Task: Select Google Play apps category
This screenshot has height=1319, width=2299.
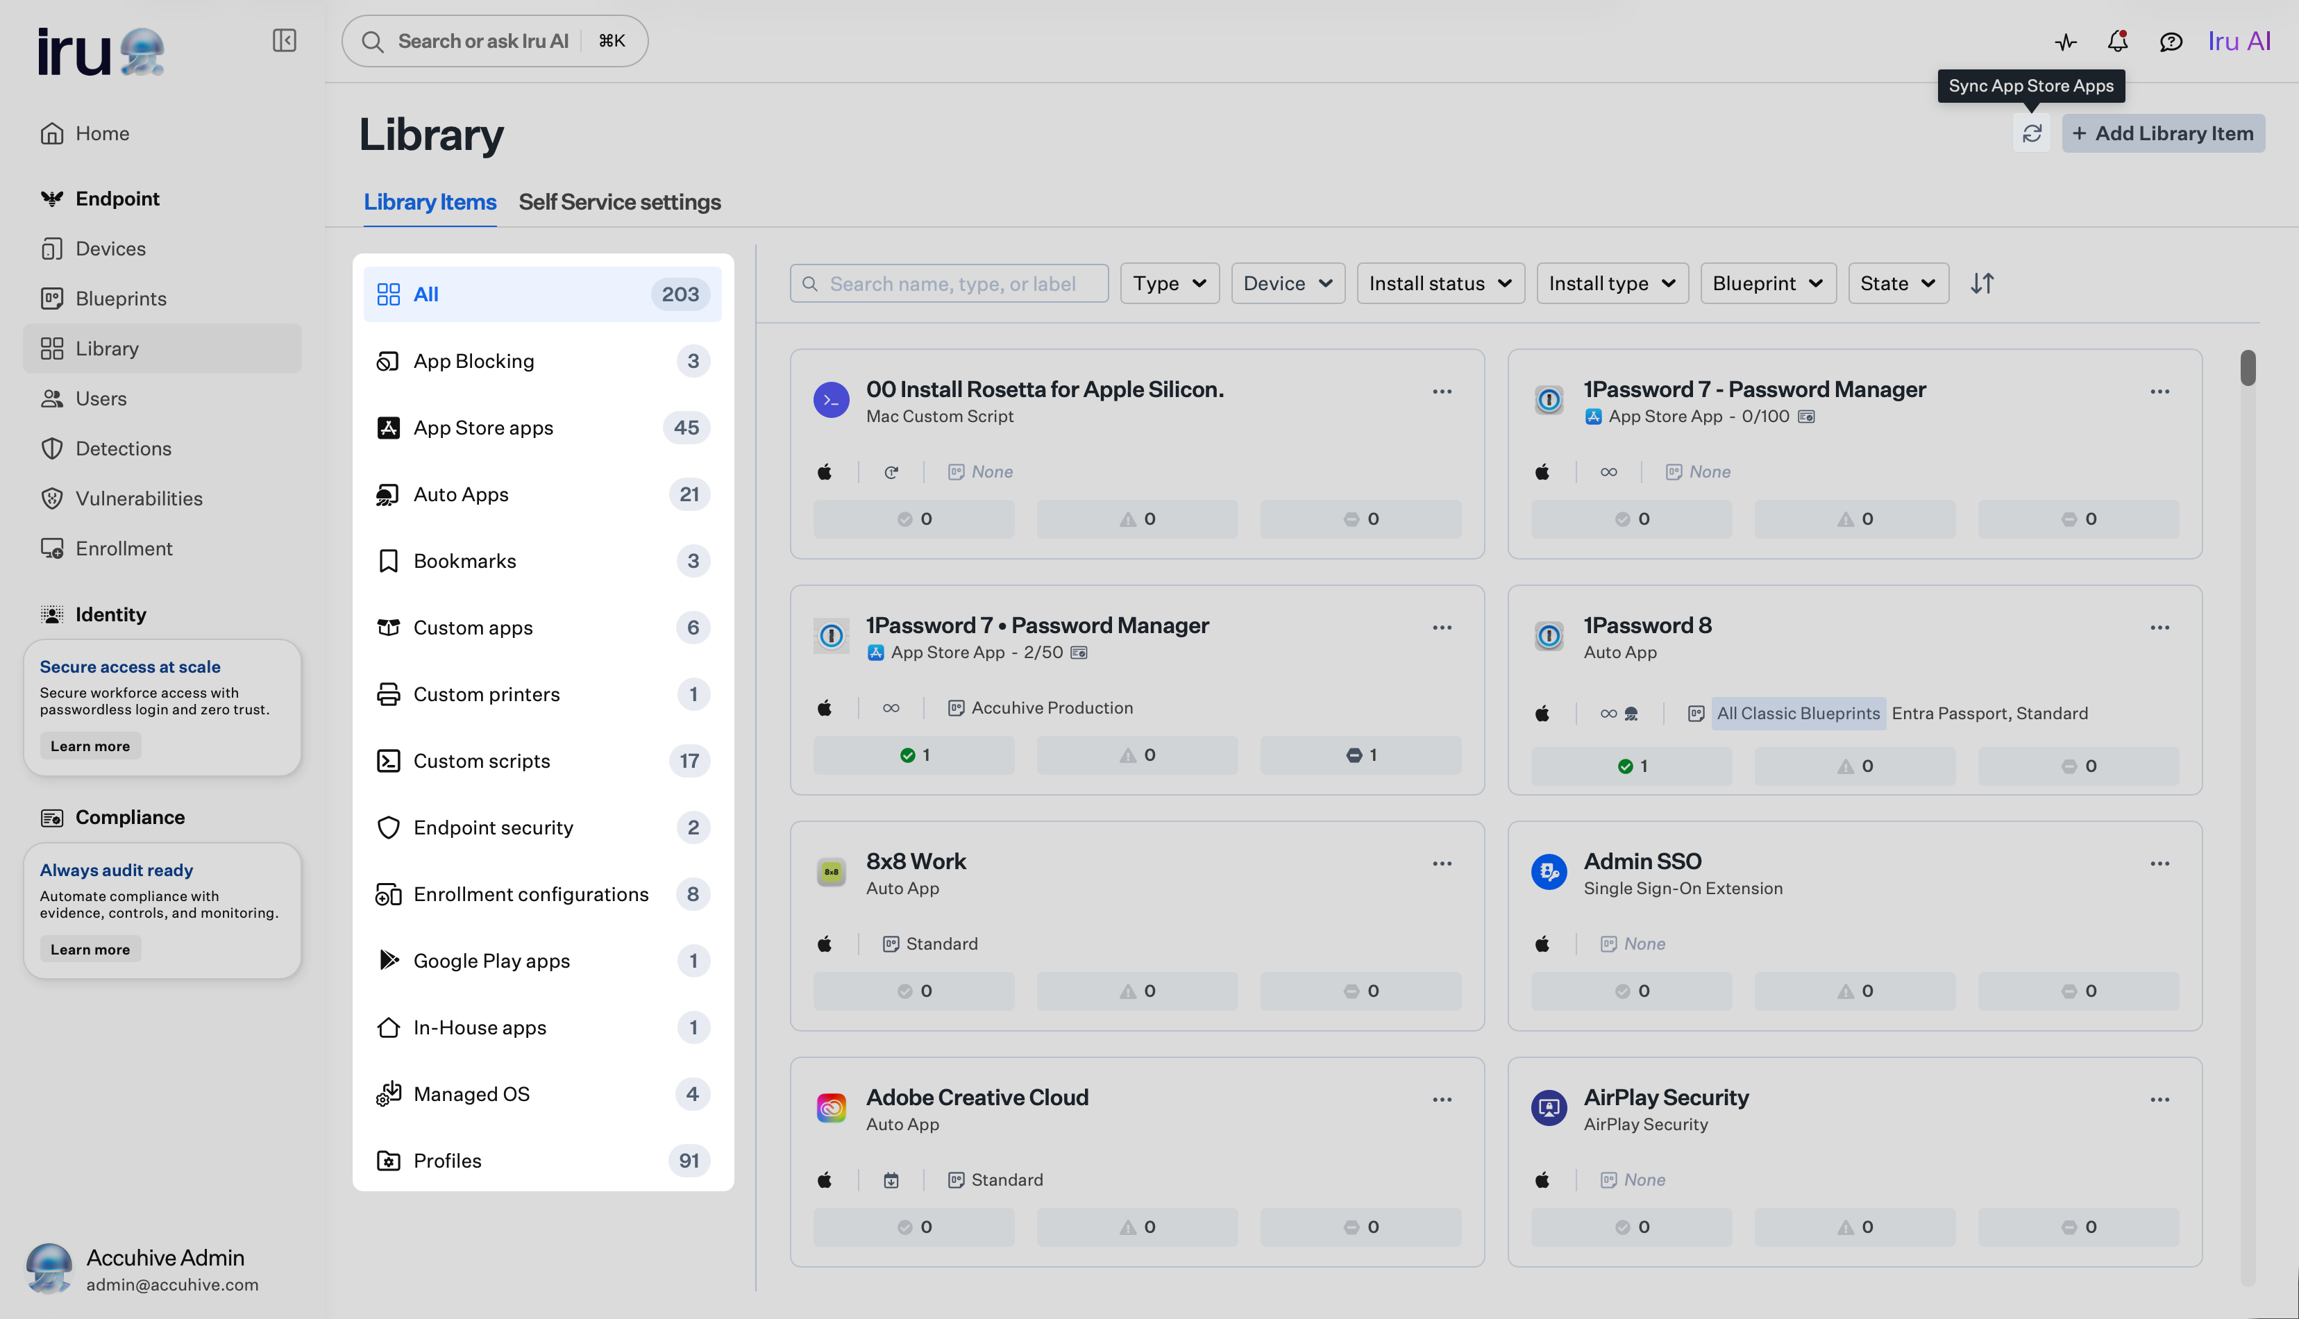Action: (541, 961)
